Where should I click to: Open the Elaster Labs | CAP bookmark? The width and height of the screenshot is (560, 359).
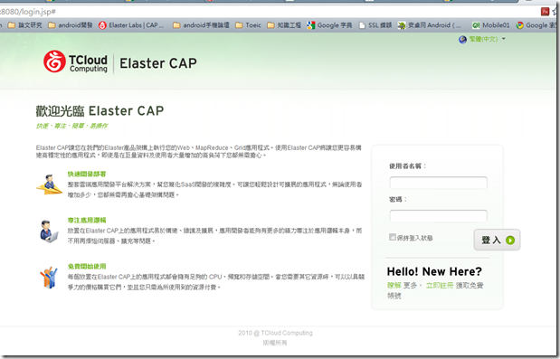[130, 25]
